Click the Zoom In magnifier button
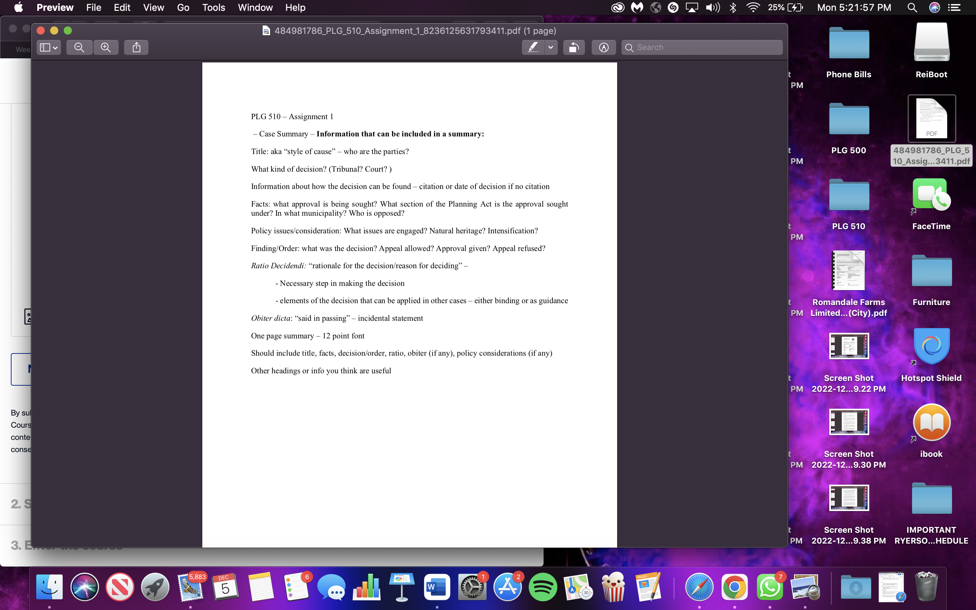The width and height of the screenshot is (976, 610). (x=106, y=47)
